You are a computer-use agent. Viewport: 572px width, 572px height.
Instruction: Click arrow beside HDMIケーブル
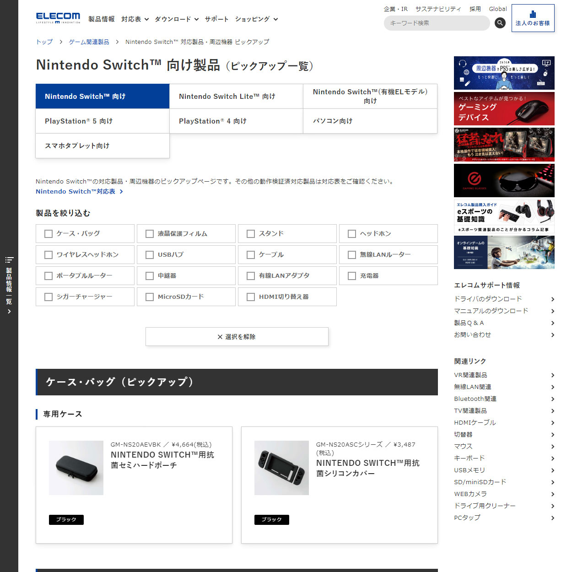(x=553, y=423)
